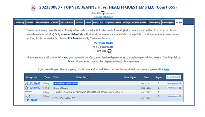This screenshot has height=117, width=205.
Task: Click the 'Return of Service' title
Action: [x=61, y=88]
